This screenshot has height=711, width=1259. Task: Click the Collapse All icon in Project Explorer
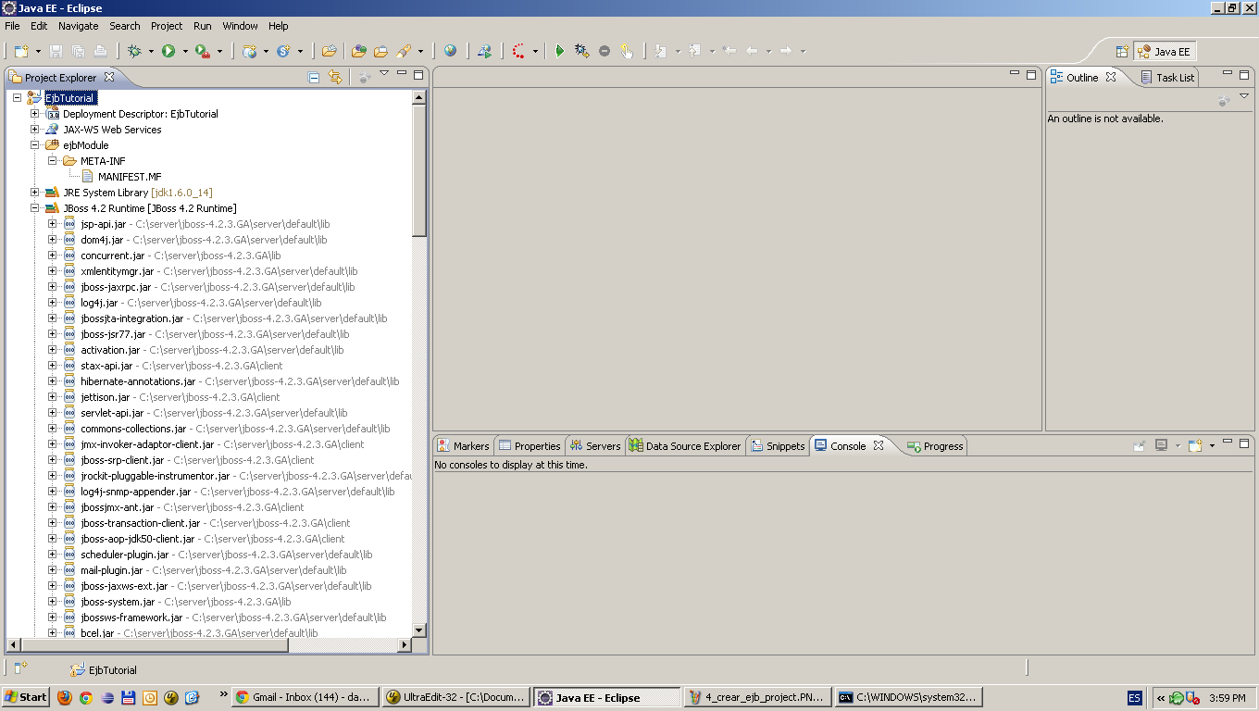[314, 78]
